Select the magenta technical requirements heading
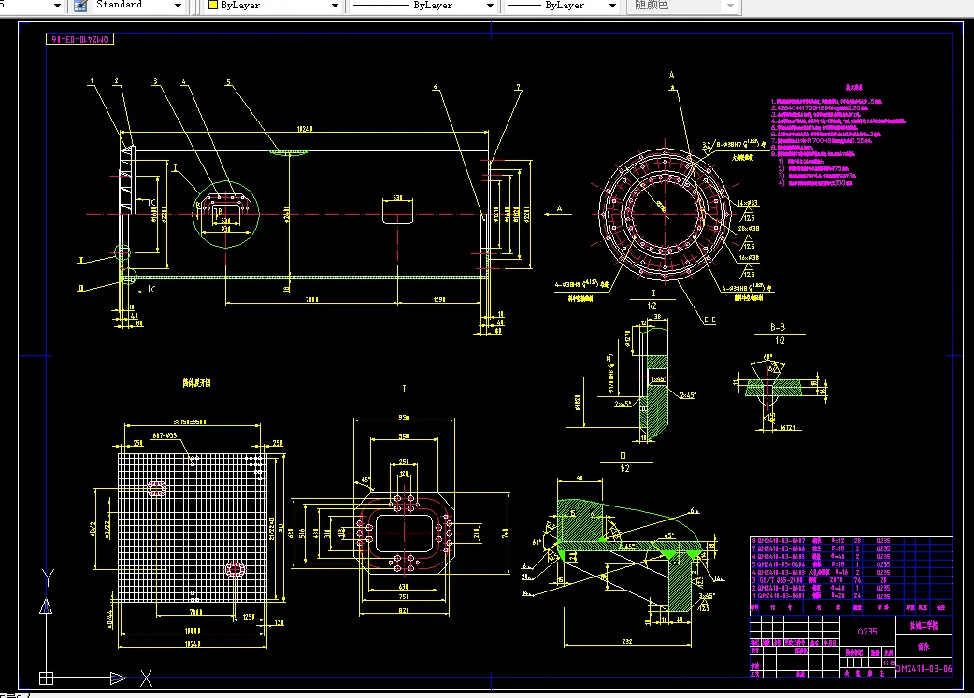The image size is (974, 698). coord(854,88)
